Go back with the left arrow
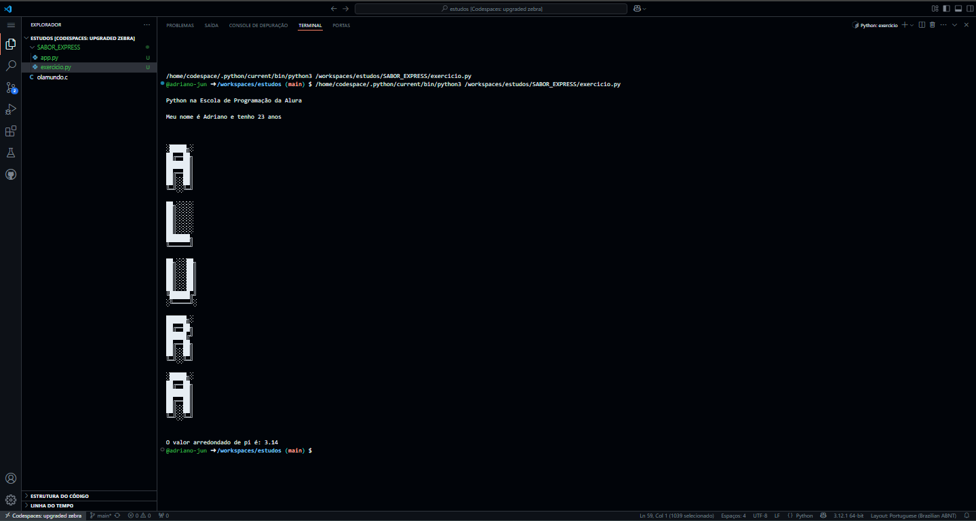This screenshot has width=976, height=521. tap(334, 8)
